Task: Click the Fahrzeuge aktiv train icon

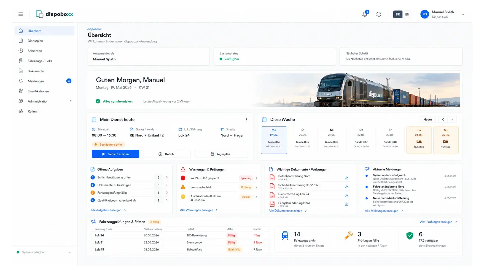Action: pyautogui.click(x=285, y=236)
